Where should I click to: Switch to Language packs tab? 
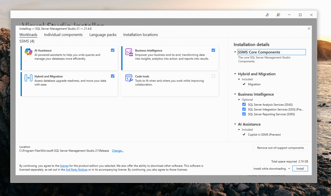coord(103,35)
